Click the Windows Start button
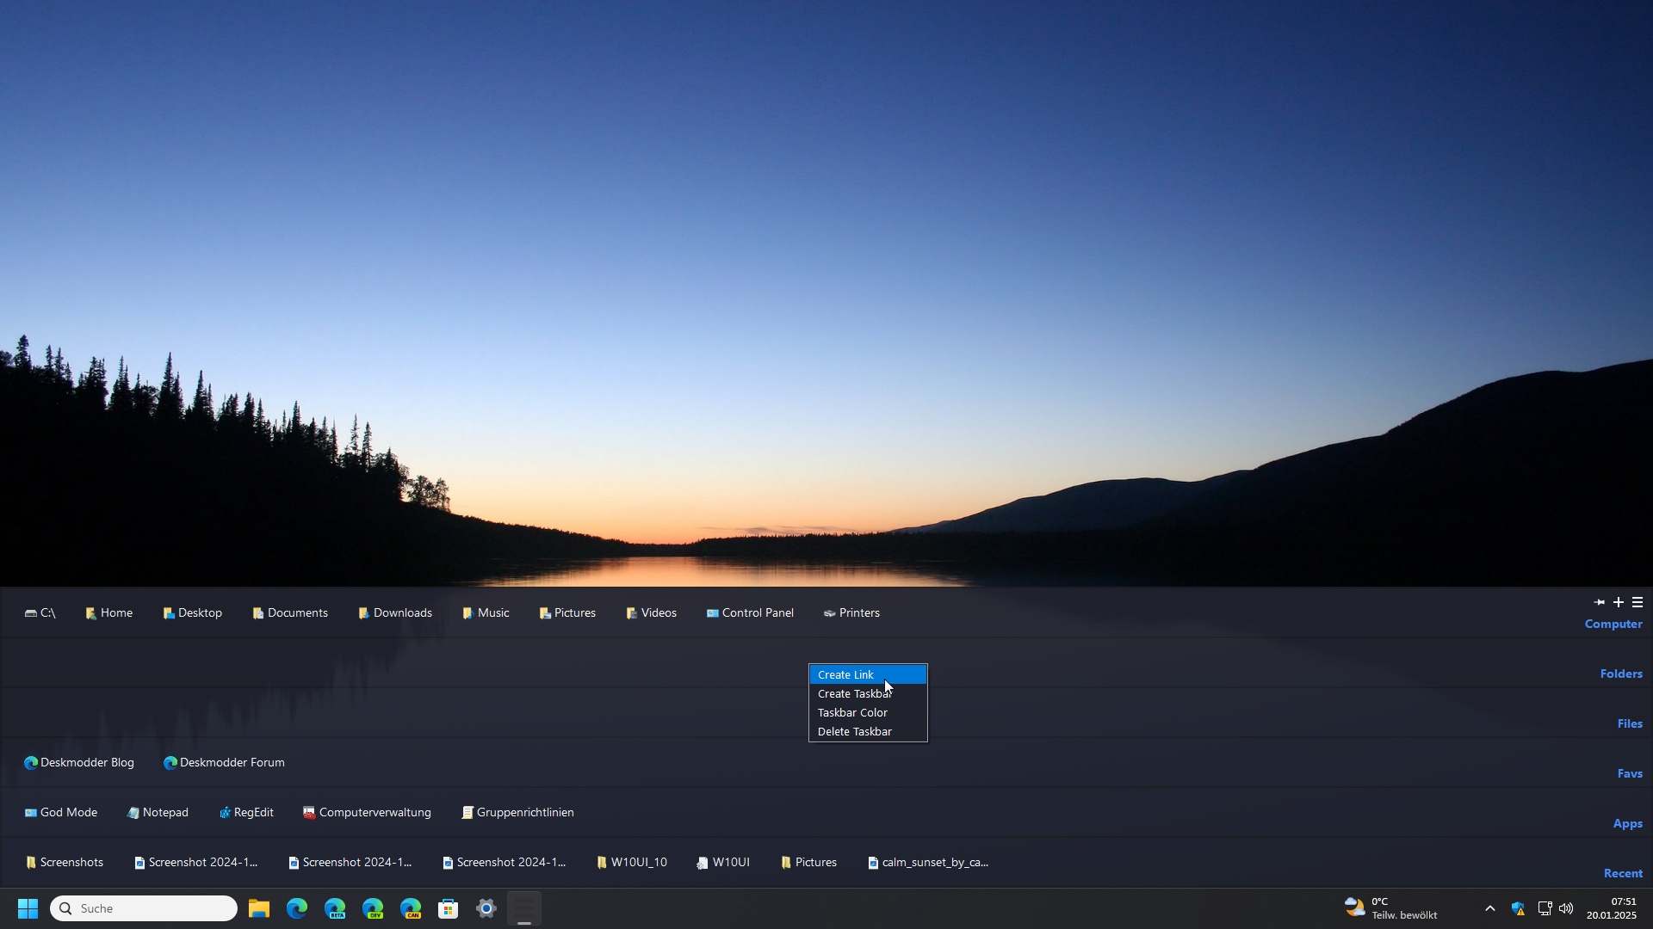1653x929 pixels. [x=28, y=909]
